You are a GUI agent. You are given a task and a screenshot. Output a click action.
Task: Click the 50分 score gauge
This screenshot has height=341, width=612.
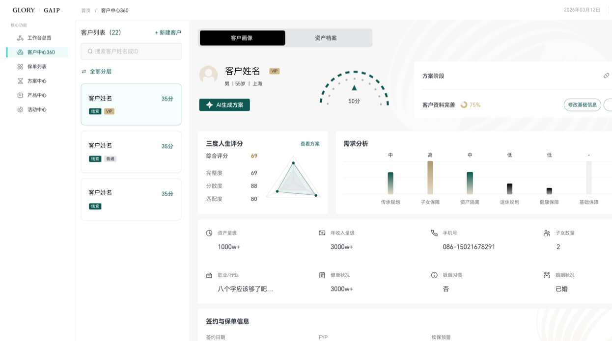(354, 89)
